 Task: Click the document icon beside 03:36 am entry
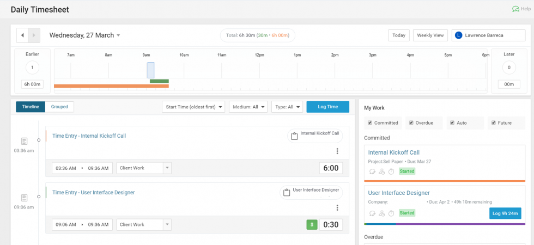(24, 142)
